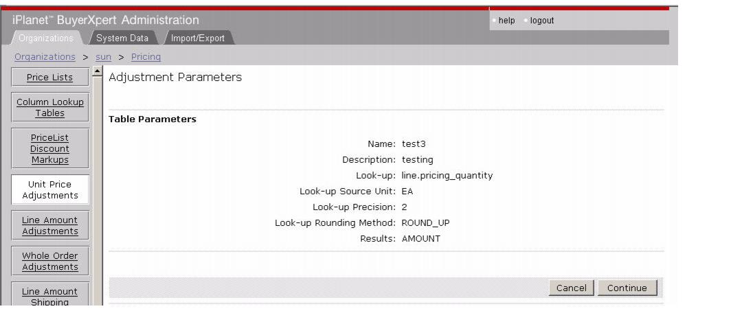Open Line Amount Adjustments section
Viewport: 731px width, 311px height.
[50, 225]
